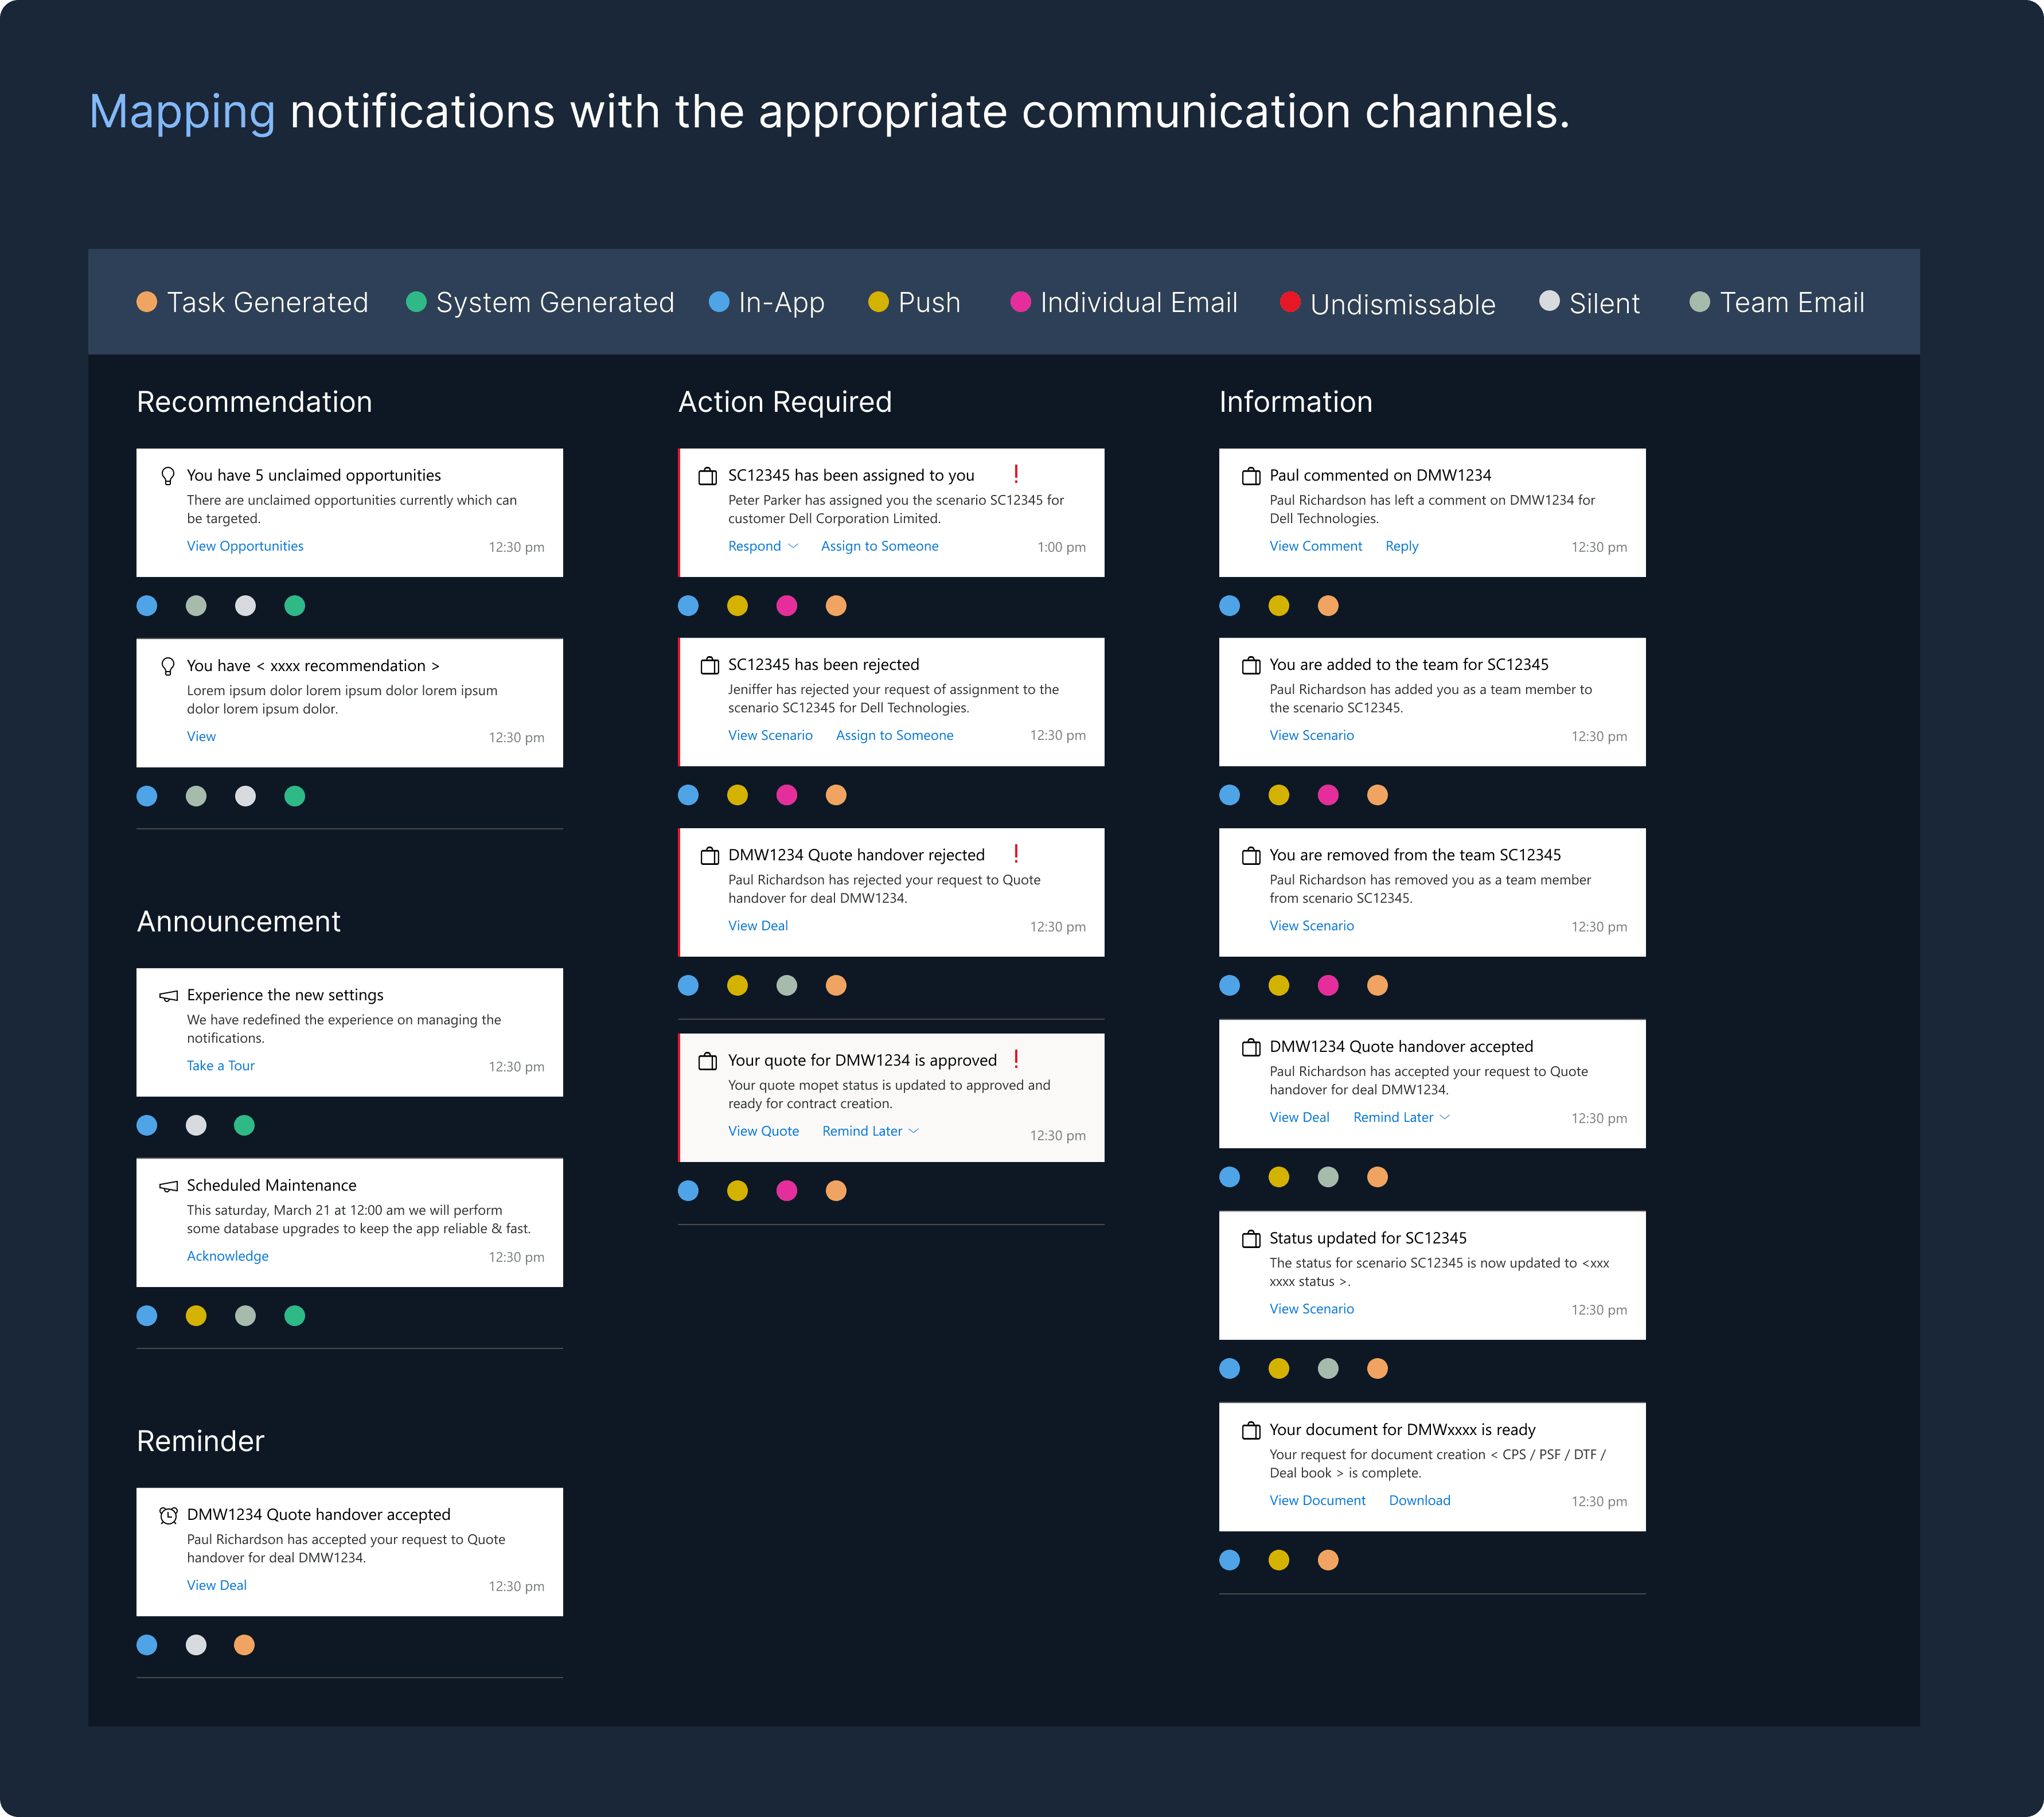Click megaphone icon on Experience the new settings
Viewport: 2044px width, 1817px height.
point(168,996)
